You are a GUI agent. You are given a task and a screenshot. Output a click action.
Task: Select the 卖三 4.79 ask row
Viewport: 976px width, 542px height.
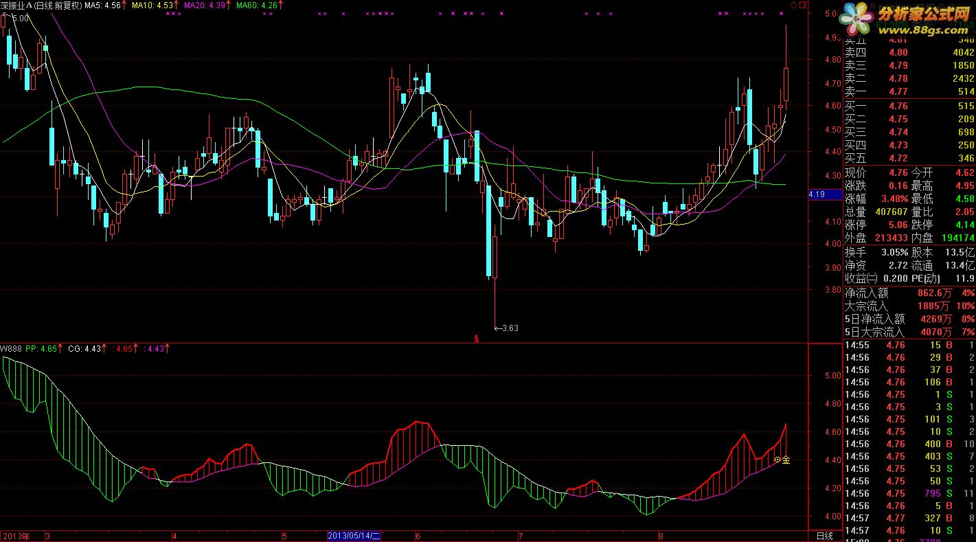click(x=909, y=65)
